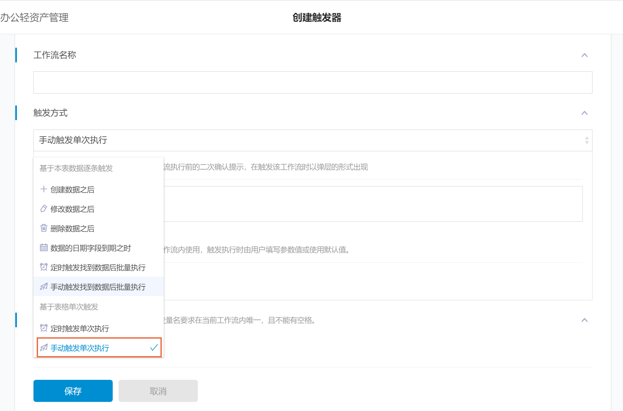
Task: Choose 创建数据之后 from the trigger list
Action: 72,190
